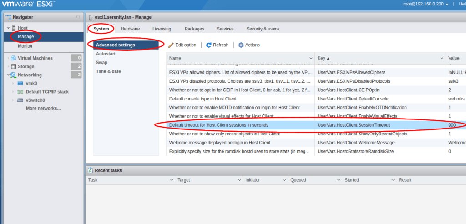Screen dimensions: 466x224
Task: Select Autostart in System menu
Action: click(126, 54)
